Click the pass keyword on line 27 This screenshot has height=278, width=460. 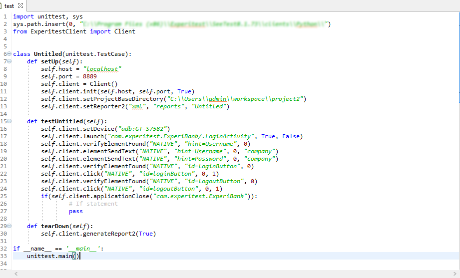pyautogui.click(x=76, y=211)
